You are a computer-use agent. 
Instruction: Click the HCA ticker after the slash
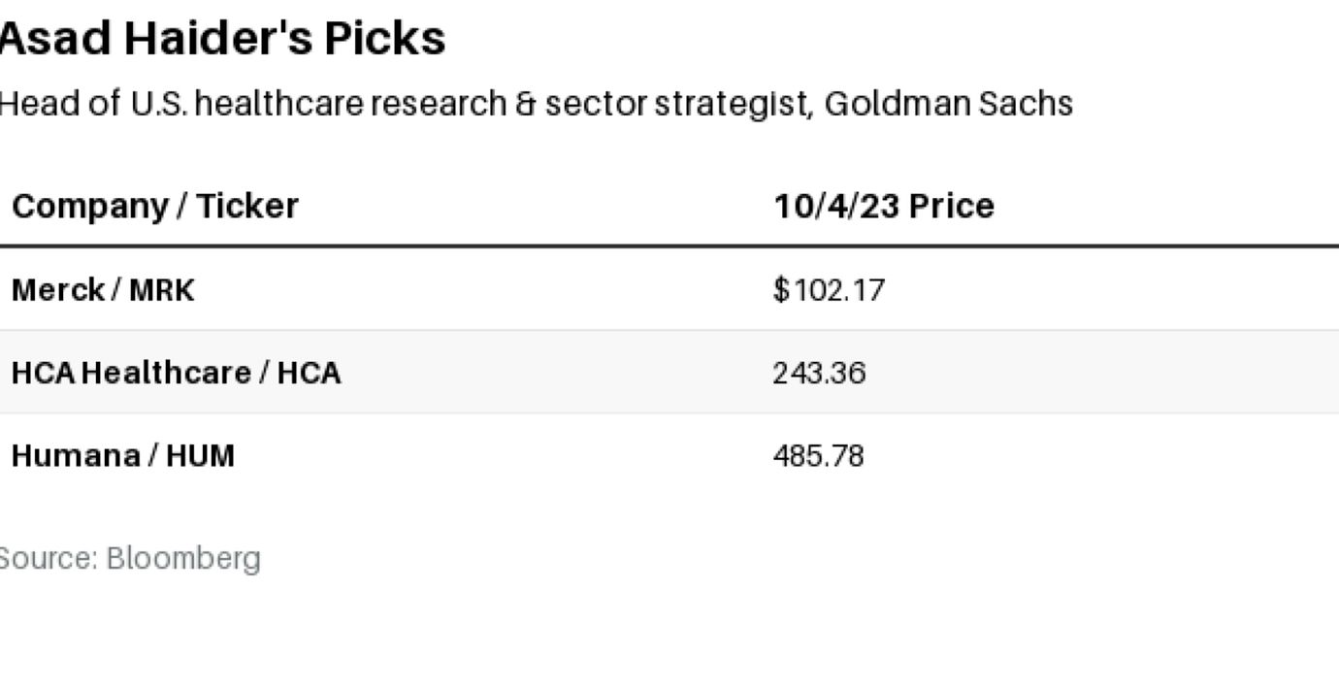(309, 373)
